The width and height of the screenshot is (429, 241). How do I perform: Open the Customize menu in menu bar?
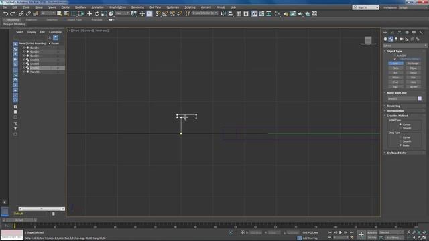click(x=173, y=7)
